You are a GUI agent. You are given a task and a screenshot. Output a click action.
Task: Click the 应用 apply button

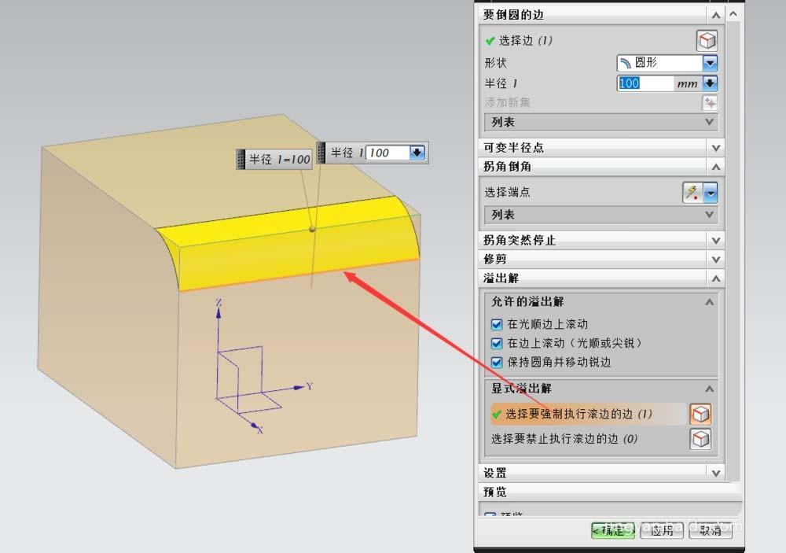point(662,530)
